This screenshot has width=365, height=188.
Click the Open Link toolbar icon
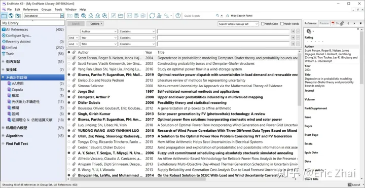(x=114, y=16)
